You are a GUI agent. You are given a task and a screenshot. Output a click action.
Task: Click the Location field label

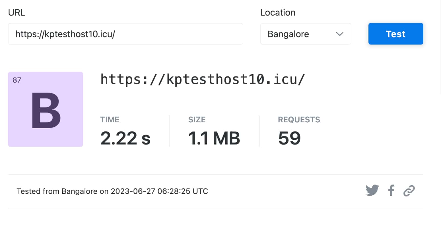click(x=278, y=12)
